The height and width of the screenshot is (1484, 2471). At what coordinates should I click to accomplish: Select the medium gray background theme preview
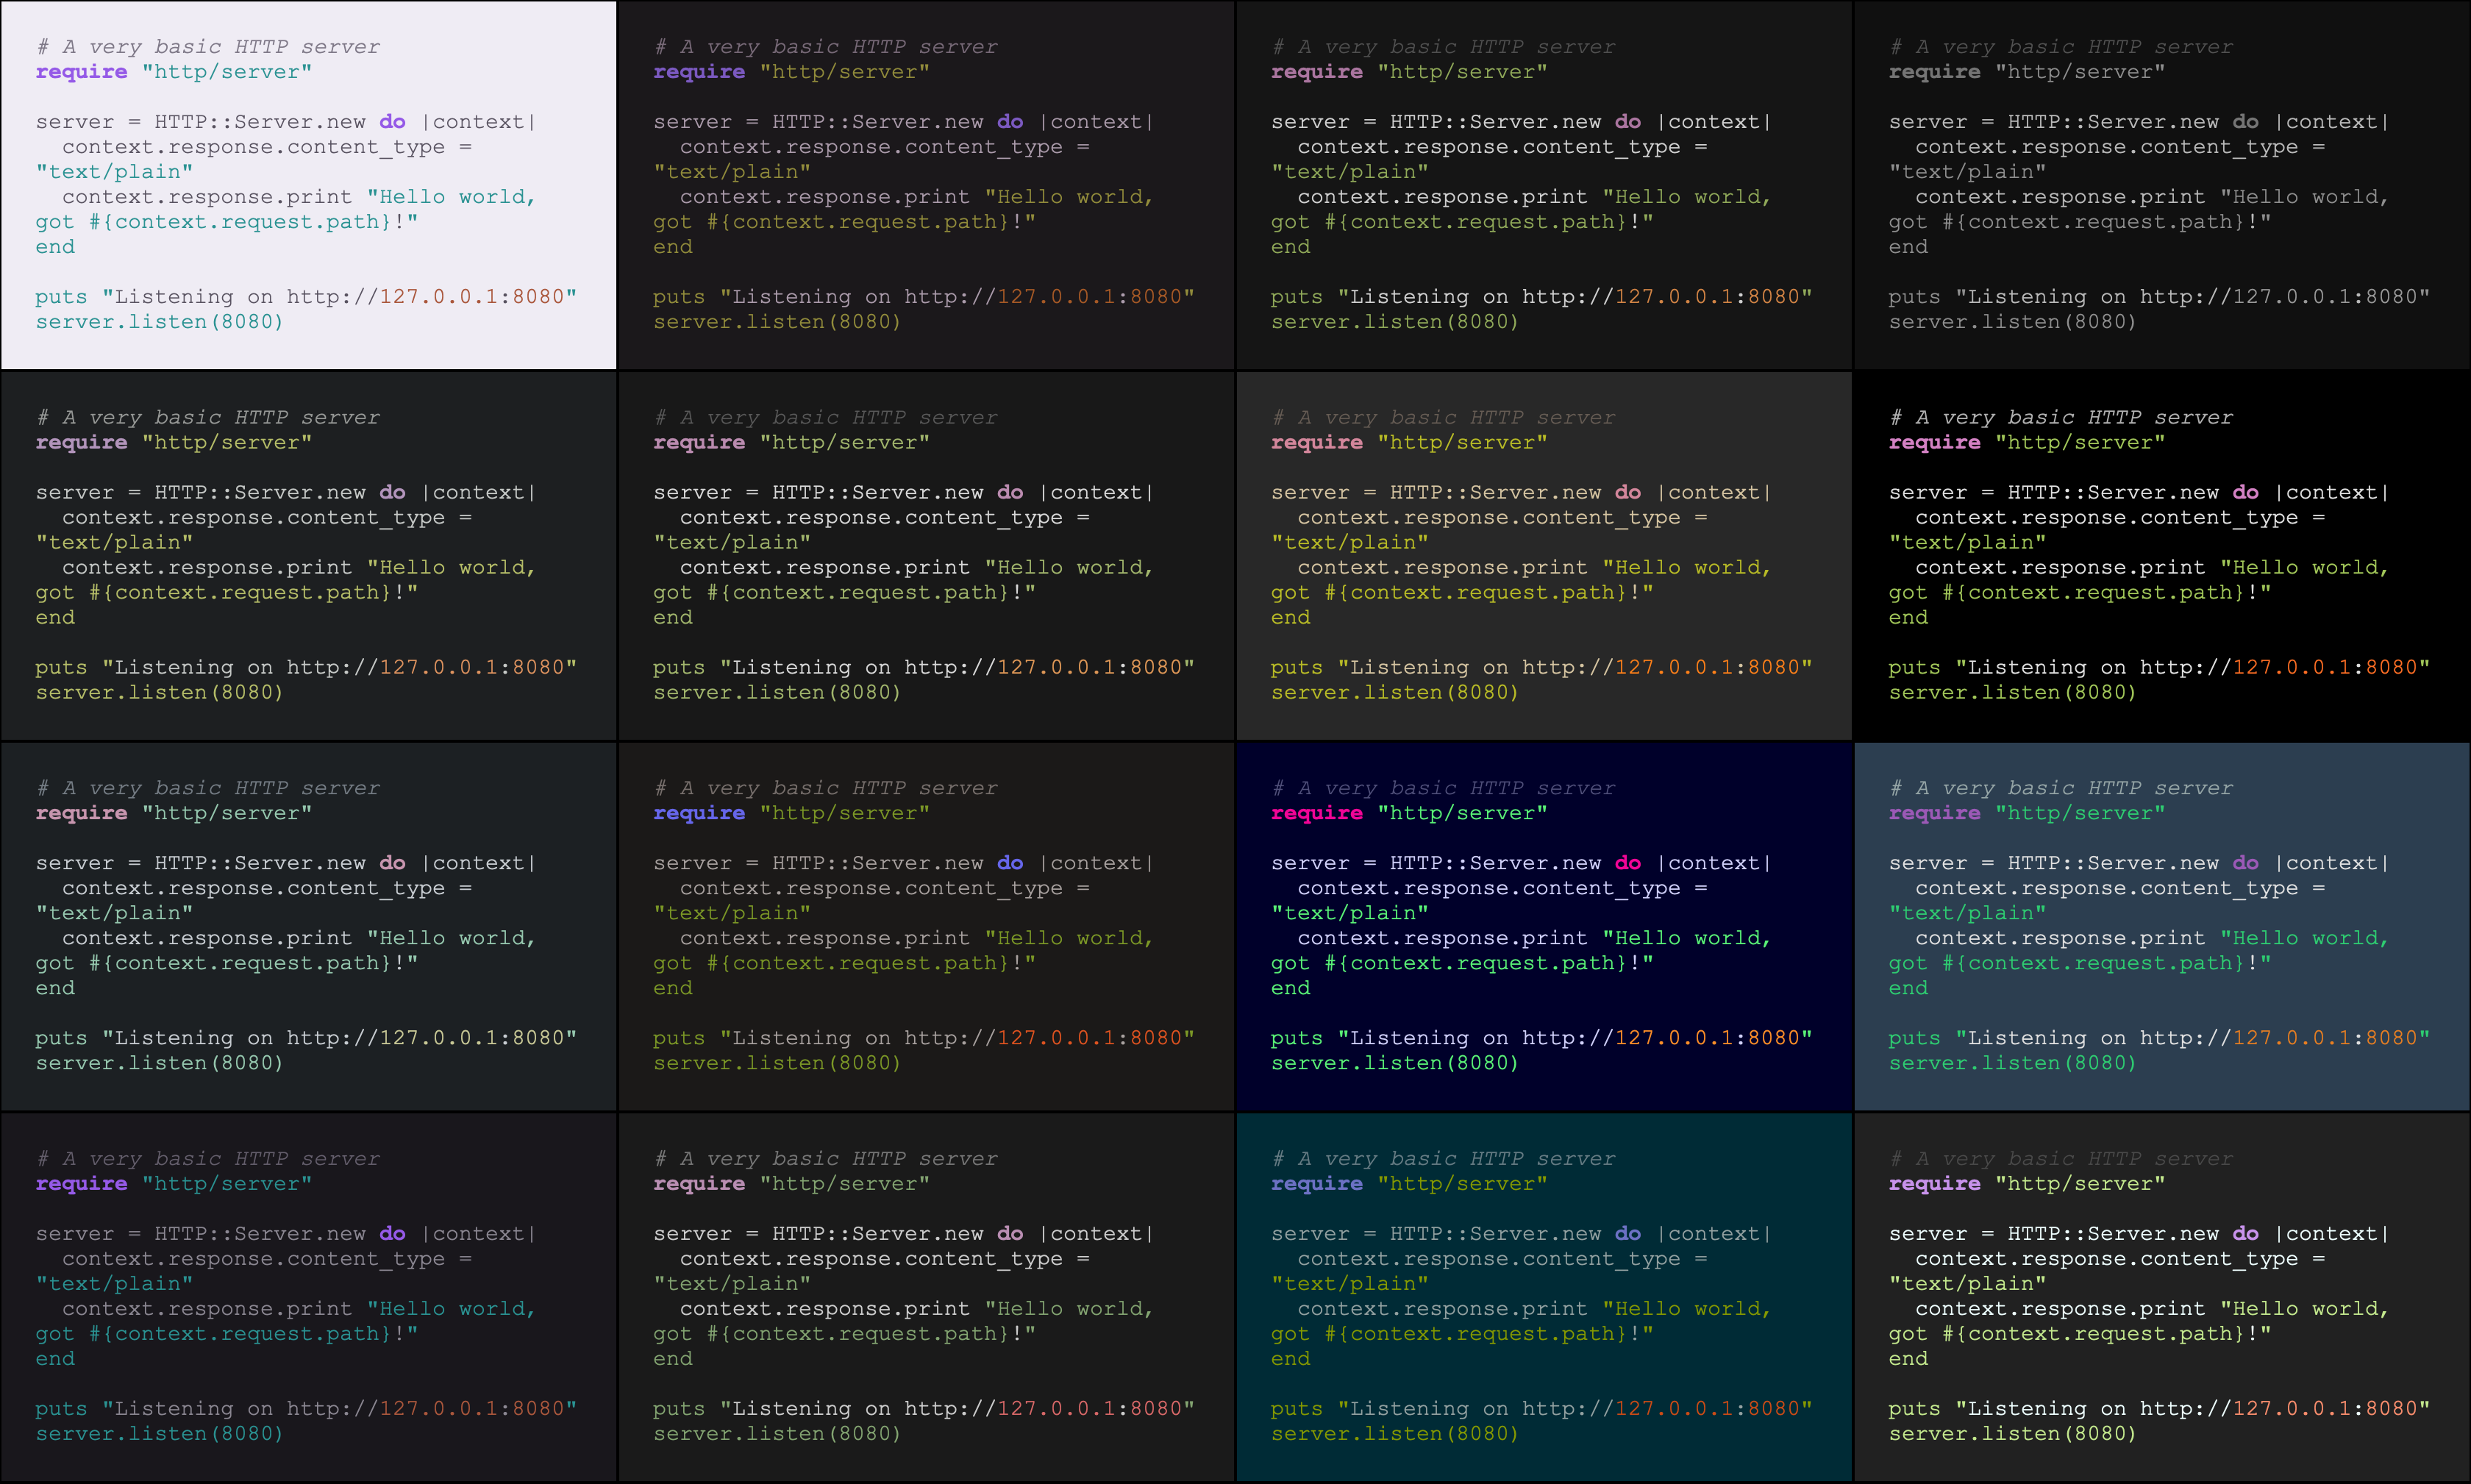(x=1543, y=556)
